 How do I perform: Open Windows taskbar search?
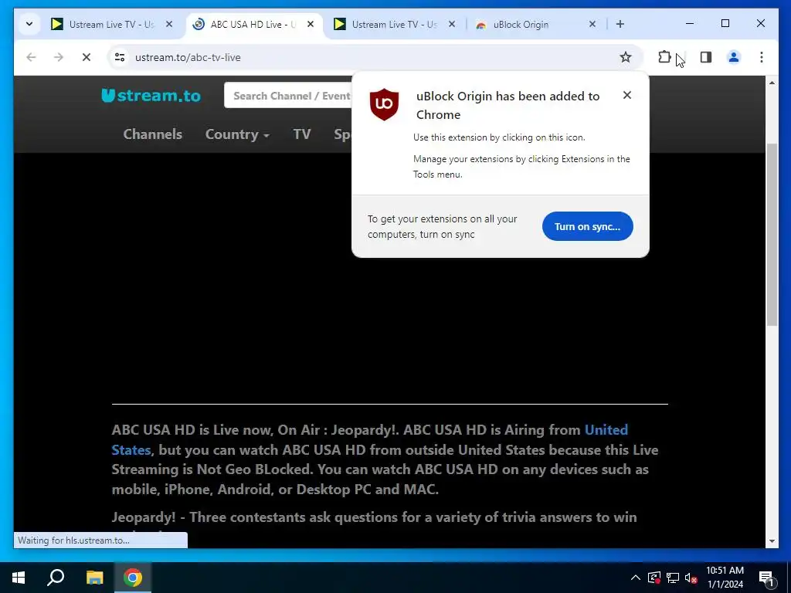tap(56, 578)
